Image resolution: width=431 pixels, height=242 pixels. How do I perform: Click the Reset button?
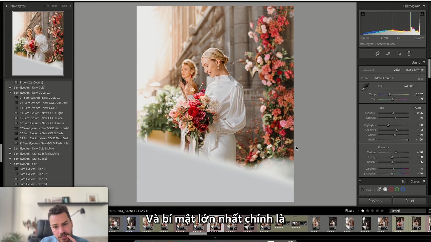tap(410, 200)
